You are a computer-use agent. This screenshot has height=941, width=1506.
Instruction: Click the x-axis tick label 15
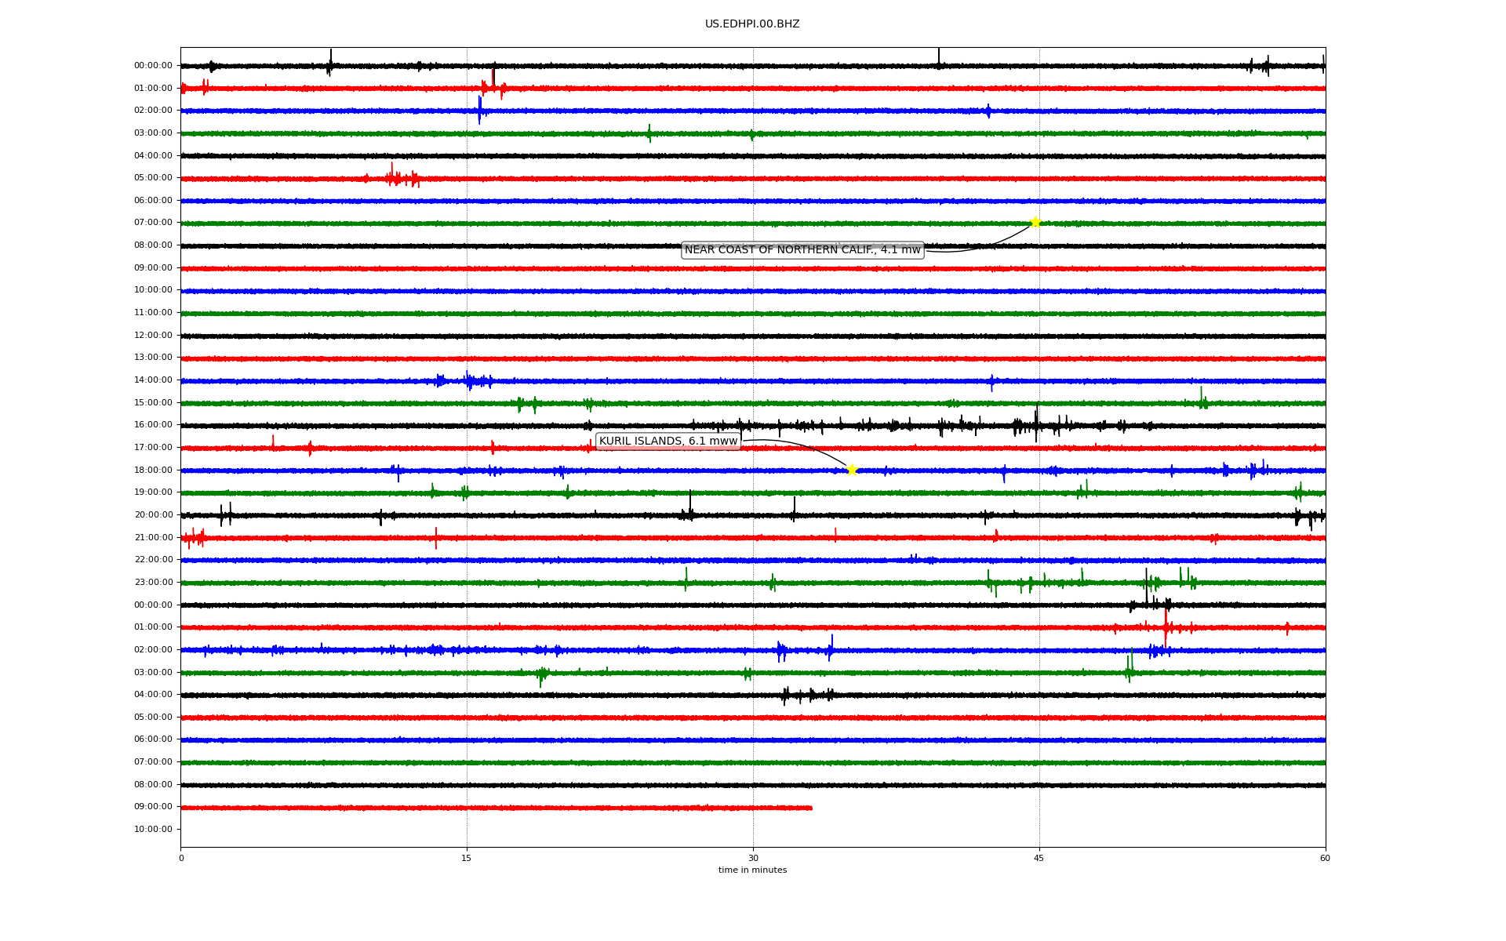tap(467, 859)
